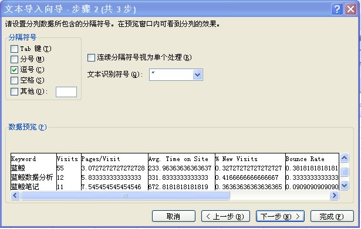This screenshot has width=361, height=229.
Task: Enable the 空格 (space) delimiter checkbox
Action: point(14,80)
